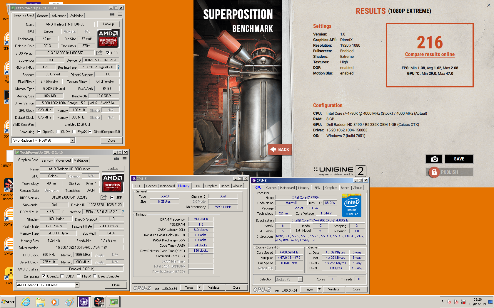
Task: Click Lookup button in bottom GPU-Z
Action: (113, 169)
